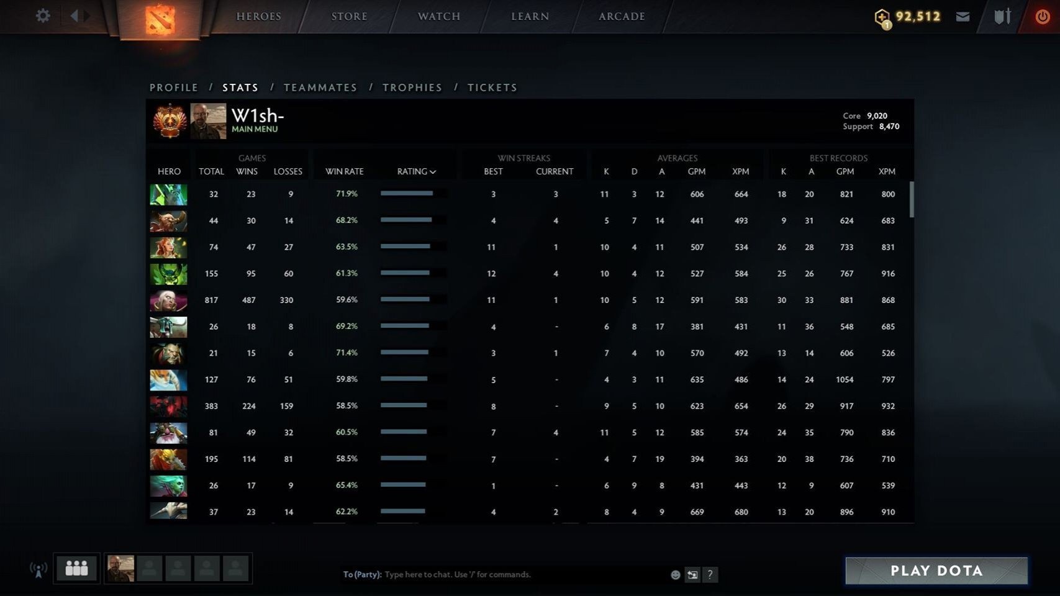This screenshot has width=1060, height=596.
Task: Open the mail envelope inbox
Action: click(x=963, y=17)
